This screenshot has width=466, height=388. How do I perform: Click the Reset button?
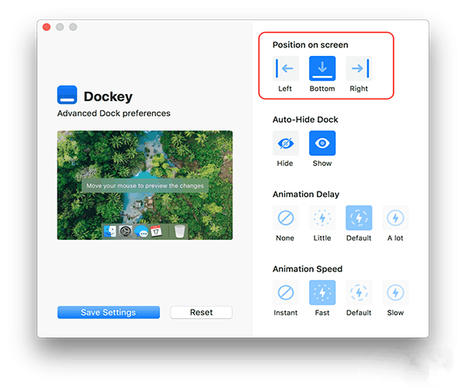(x=201, y=312)
